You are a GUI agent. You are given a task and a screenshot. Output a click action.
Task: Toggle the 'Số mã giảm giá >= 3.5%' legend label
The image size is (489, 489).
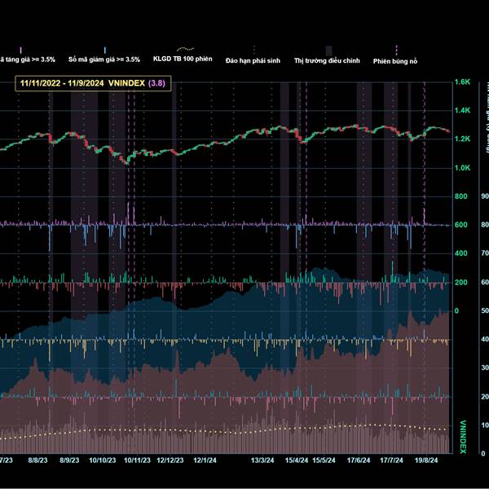point(105,59)
